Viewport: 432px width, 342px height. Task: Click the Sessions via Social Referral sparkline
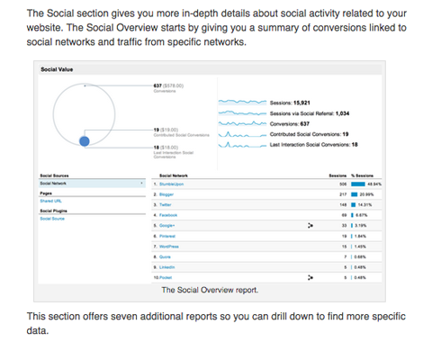click(242, 113)
